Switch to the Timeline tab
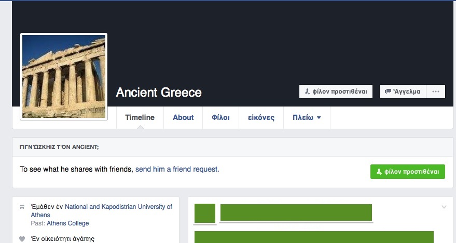This screenshot has height=243, width=456. [140, 117]
